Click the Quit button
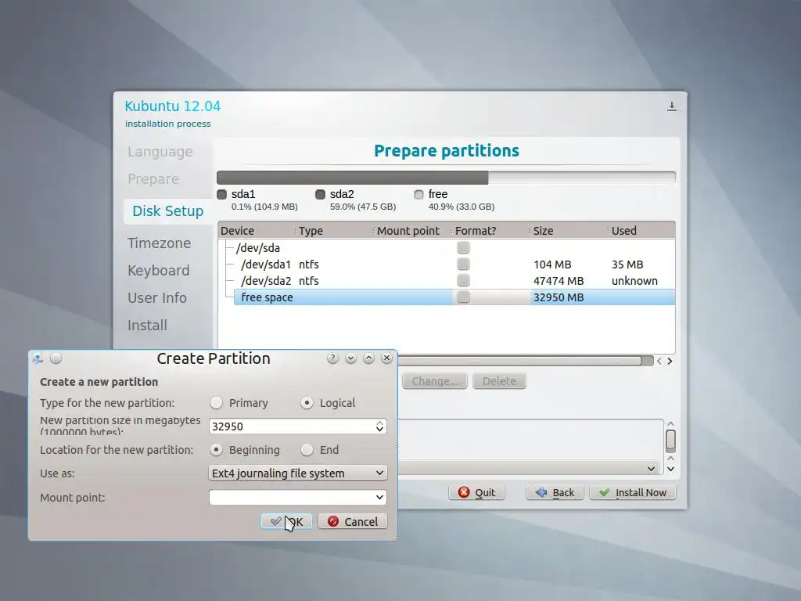Viewport: 801px width, 601px height. point(476,492)
